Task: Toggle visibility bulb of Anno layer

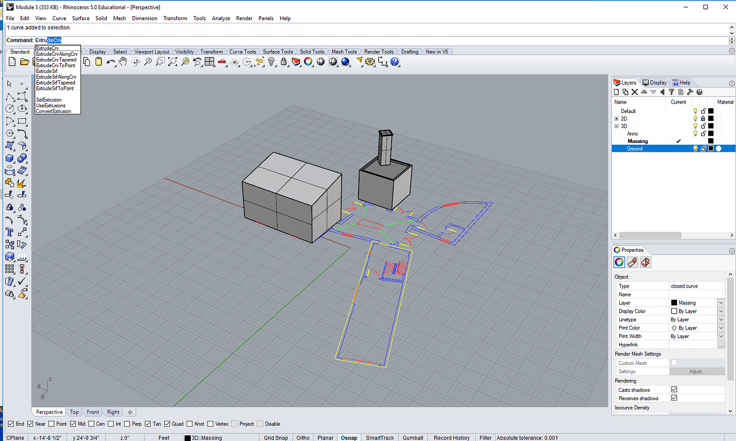Action: point(695,134)
